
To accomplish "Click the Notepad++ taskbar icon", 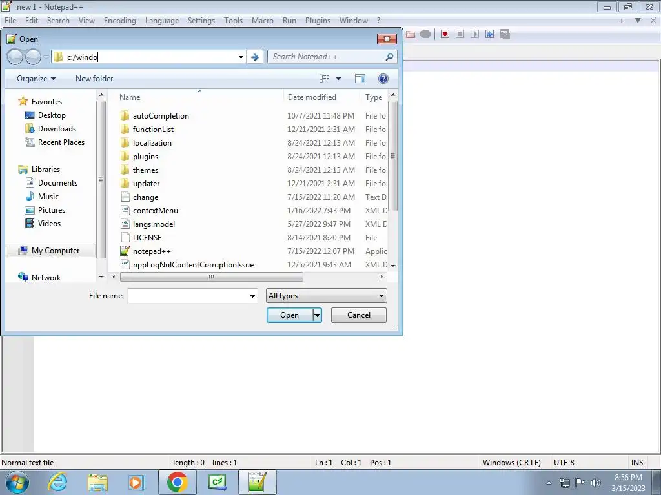I will point(257,482).
